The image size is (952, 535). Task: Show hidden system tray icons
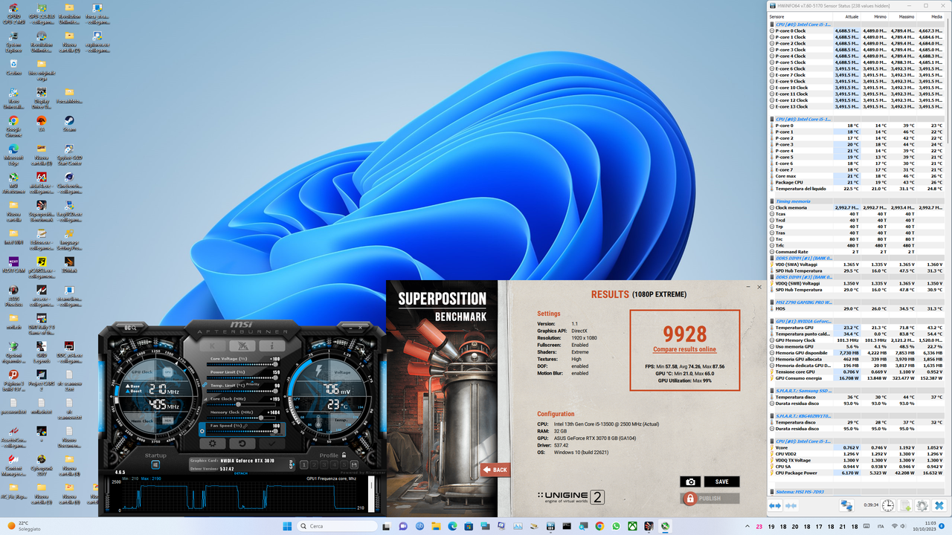coord(747,525)
